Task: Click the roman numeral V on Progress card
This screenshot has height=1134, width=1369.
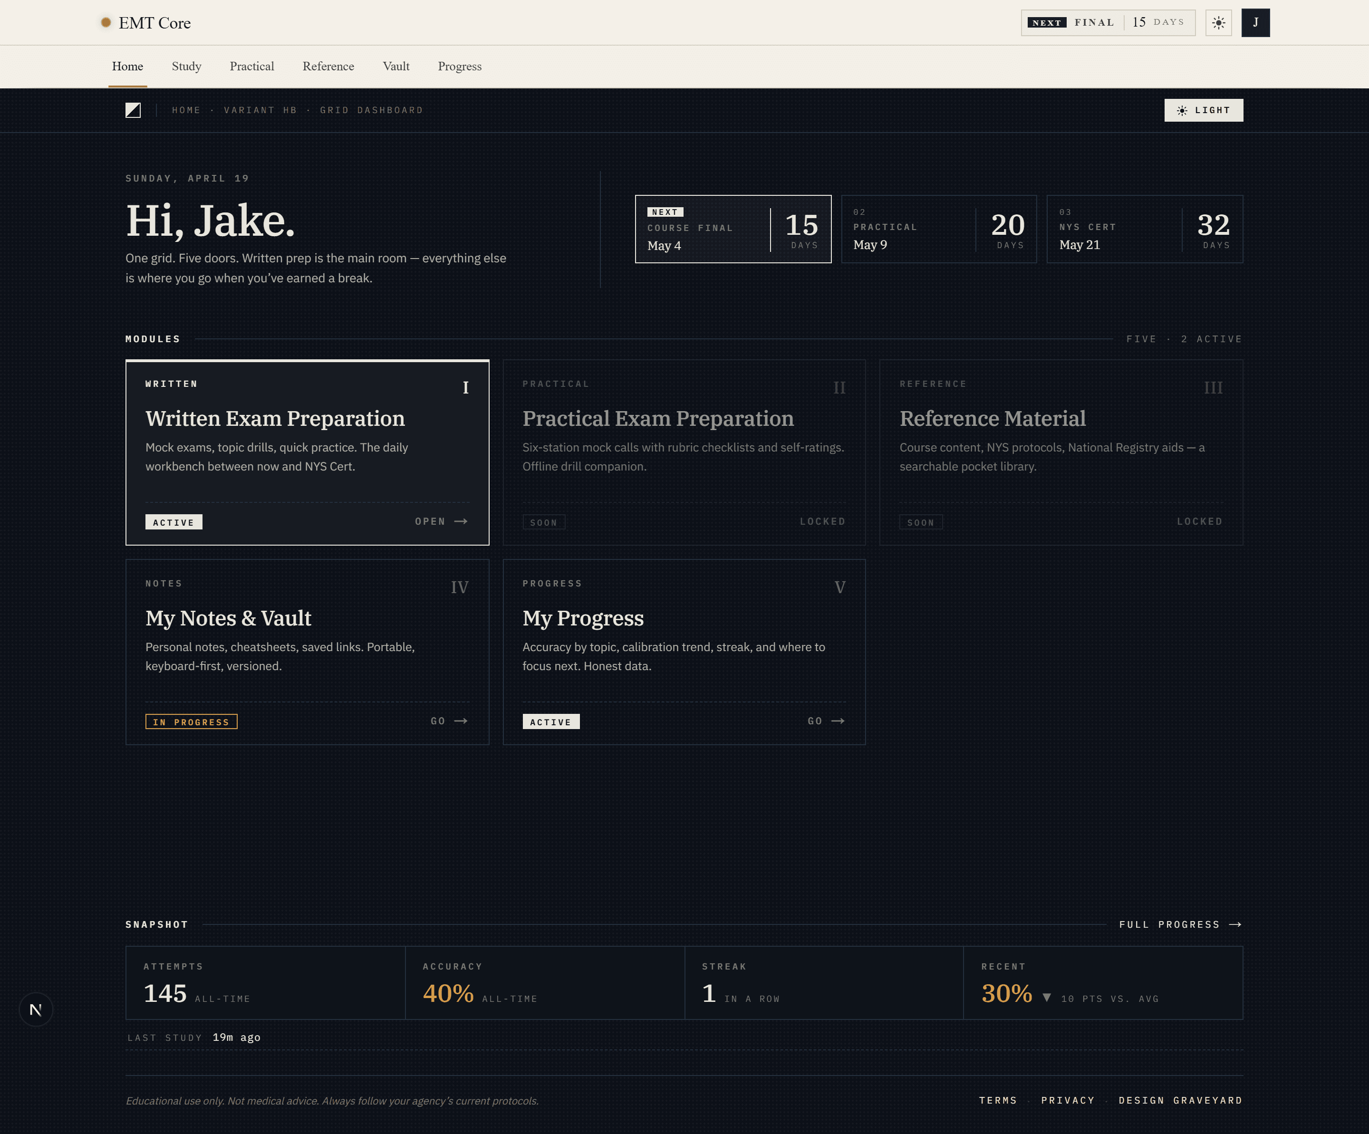Action: (840, 587)
